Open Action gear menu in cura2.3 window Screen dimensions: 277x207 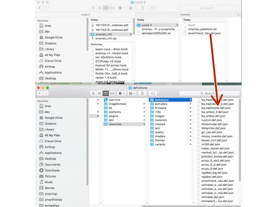tap(121, 8)
